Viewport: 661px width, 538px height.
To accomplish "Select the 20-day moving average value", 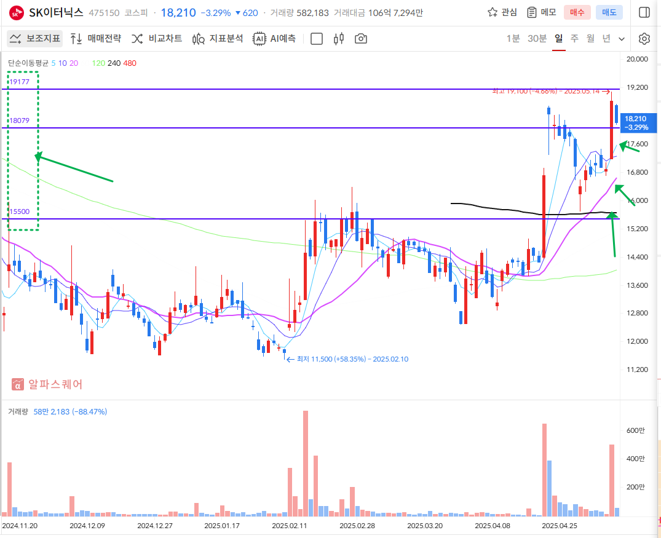I will click(x=74, y=63).
